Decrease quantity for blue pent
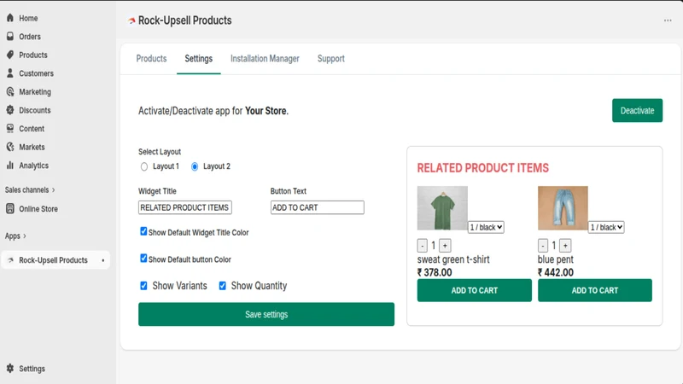683x384 pixels. tap(543, 246)
